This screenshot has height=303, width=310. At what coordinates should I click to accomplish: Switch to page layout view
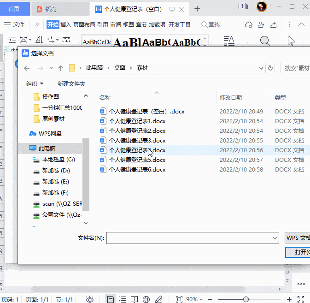tap(110, 299)
